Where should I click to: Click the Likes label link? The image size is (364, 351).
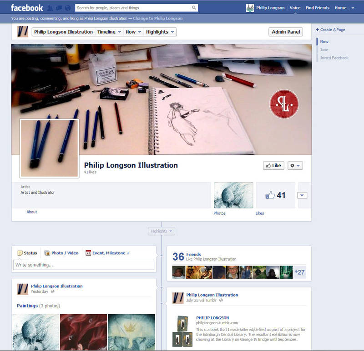[x=259, y=213]
